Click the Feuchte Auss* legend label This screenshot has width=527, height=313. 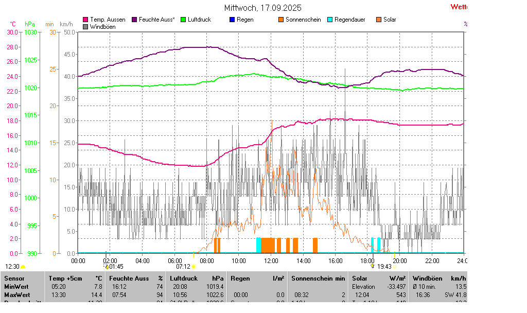(157, 20)
